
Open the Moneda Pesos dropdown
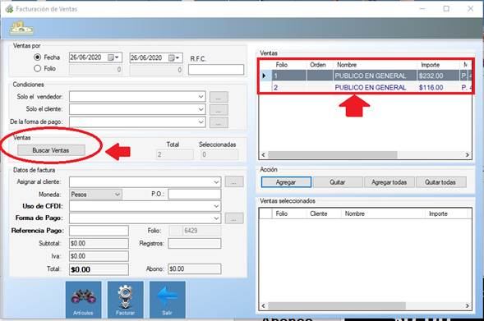[x=118, y=195]
